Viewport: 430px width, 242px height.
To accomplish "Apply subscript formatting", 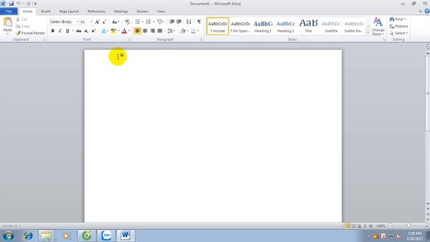I will (x=86, y=31).
